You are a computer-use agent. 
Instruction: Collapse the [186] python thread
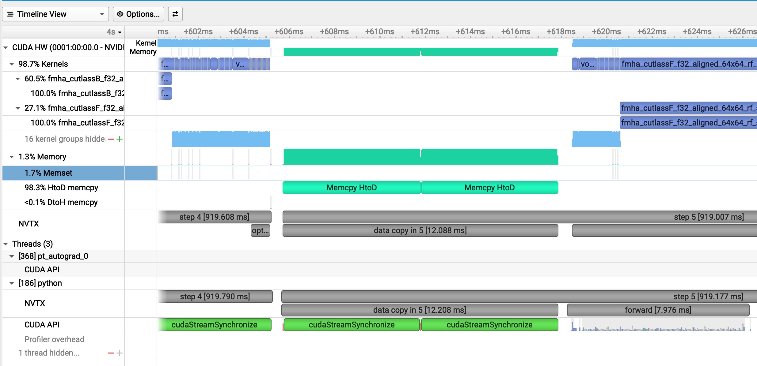click(x=12, y=283)
